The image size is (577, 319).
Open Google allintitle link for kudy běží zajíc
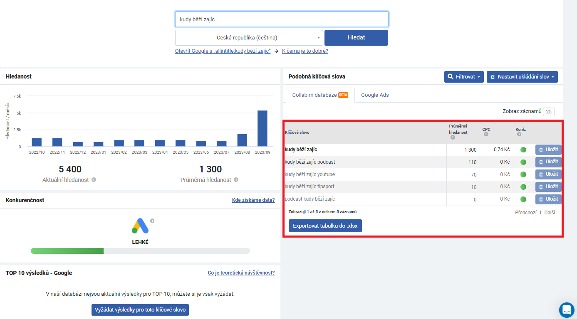[223, 51]
